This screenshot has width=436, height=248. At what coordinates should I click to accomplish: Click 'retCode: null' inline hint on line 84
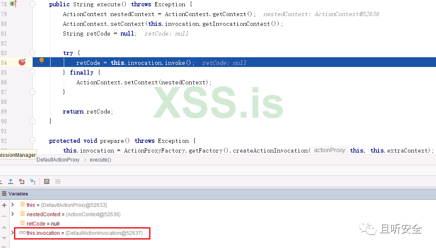[x=224, y=63]
